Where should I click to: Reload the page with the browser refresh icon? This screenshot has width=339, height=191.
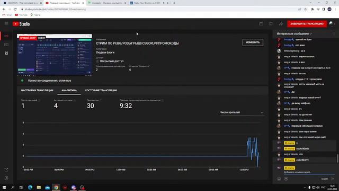(15, 10)
